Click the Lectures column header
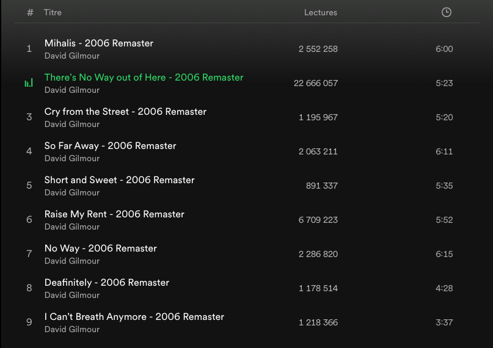This screenshot has width=493, height=348. tap(320, 12)
